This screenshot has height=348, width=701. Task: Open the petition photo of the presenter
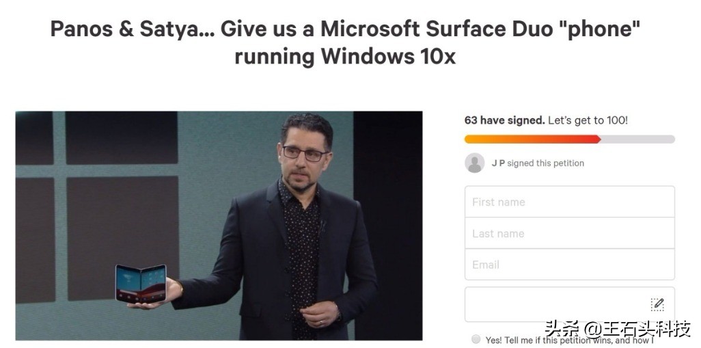(219, 226)
